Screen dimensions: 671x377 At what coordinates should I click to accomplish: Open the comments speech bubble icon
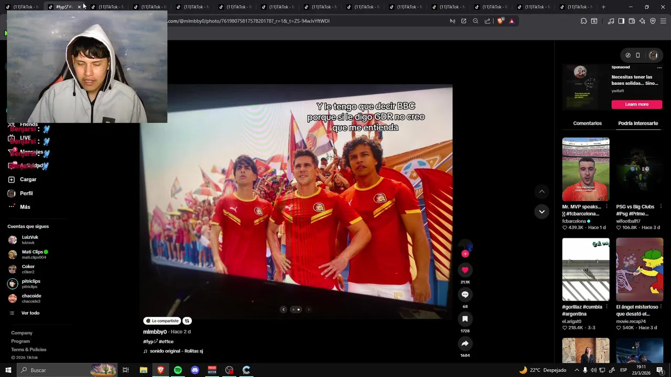point(465,294)
